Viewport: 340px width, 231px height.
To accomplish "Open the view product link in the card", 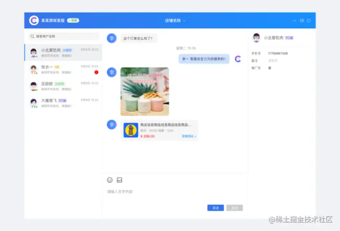I will point(189,136).
